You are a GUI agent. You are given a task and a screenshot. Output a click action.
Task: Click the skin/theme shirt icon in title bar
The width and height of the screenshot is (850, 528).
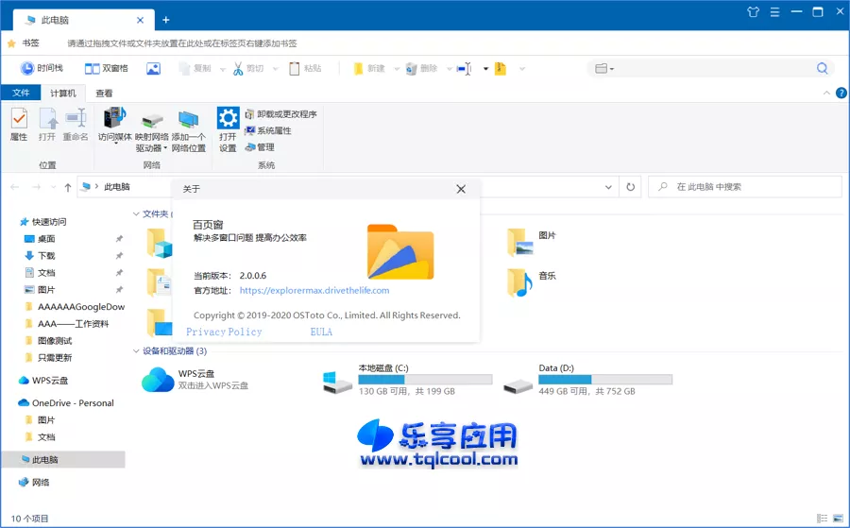click(x=753, y=12)
